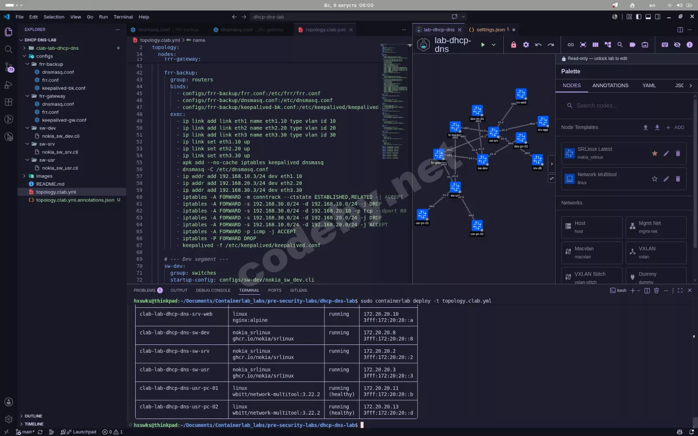Click the Redo arrow in lab toolbar
The width and height of the screenshot is (698, 436).
point(551,44)
